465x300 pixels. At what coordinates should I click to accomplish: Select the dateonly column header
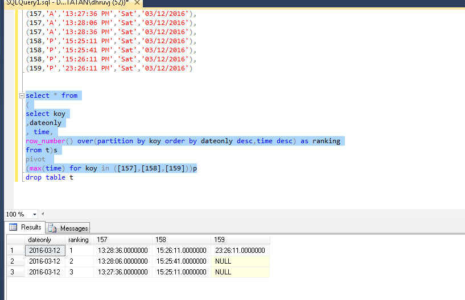point(45,240)
